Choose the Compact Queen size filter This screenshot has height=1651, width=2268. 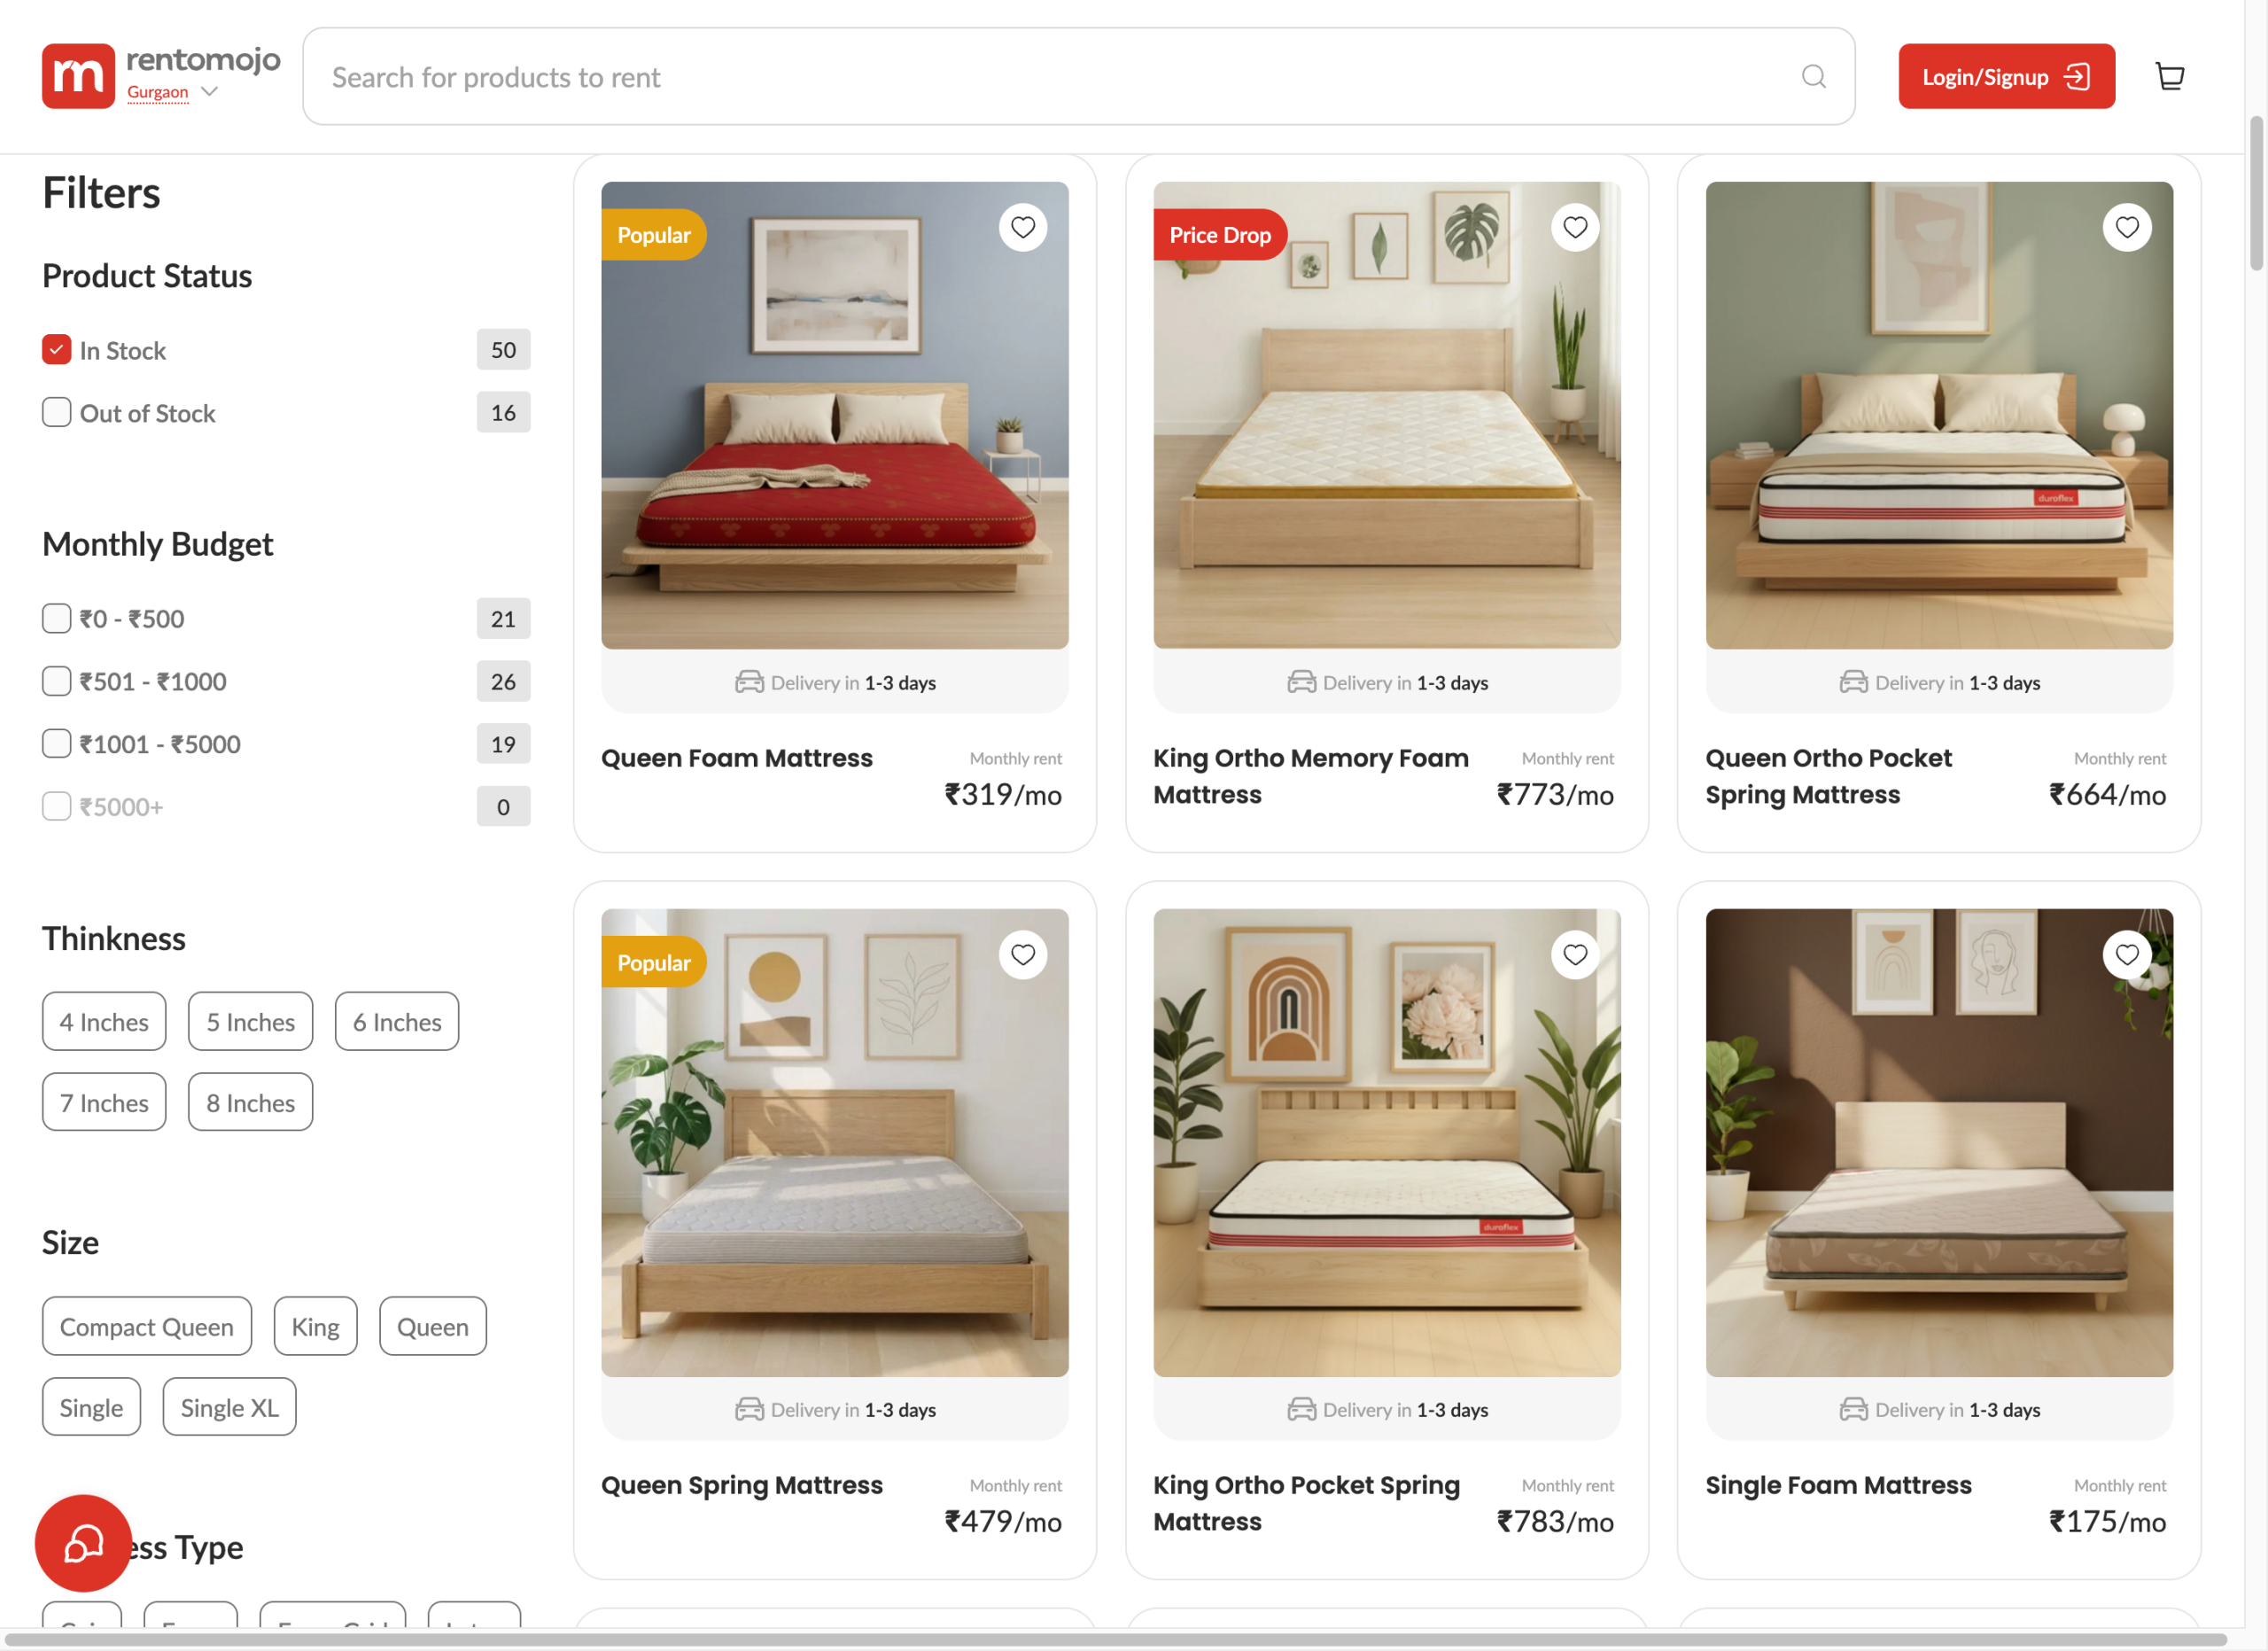(147, 1326)
